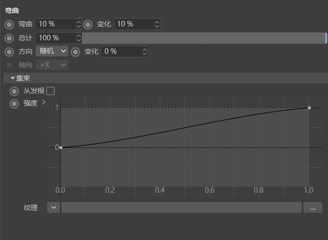Click animation dot beside 方向 row's 变化

pos(76,51)
